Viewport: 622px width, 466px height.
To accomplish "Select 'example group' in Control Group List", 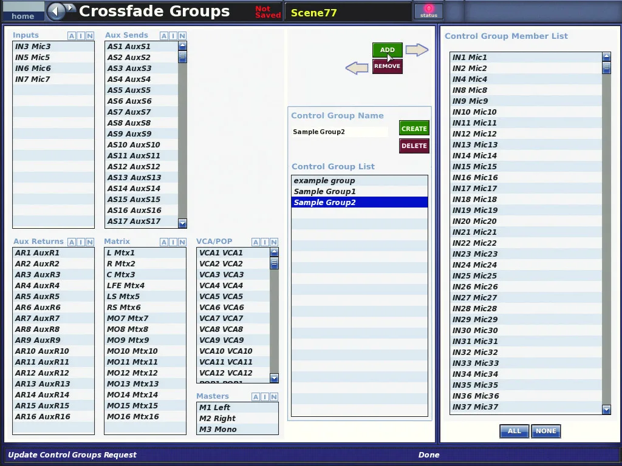I will (360, 181).
